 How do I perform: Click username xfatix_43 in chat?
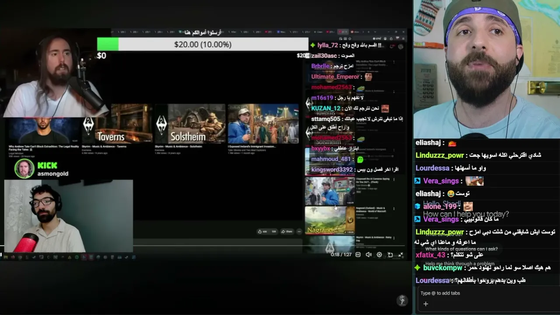(430, 255)
